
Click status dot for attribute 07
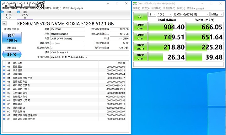click(x=4, y=89)
